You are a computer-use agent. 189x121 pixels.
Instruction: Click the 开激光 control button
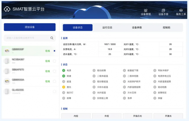[168, 116]
